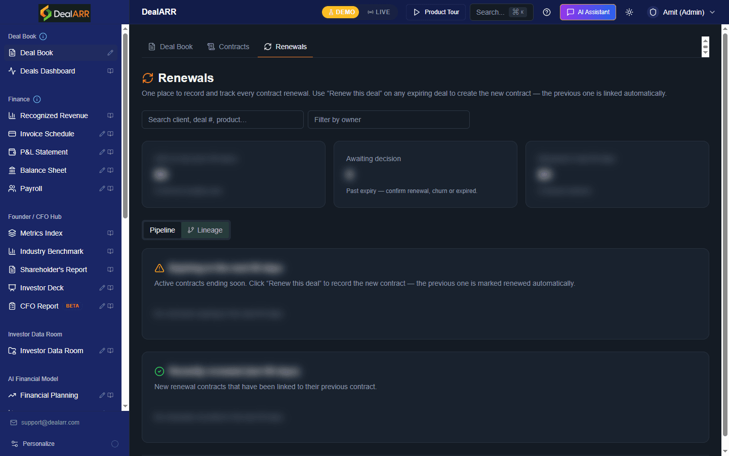
Task: Open the book guide icon for Deals Dashboard
Action: click(x=110, y=71)
